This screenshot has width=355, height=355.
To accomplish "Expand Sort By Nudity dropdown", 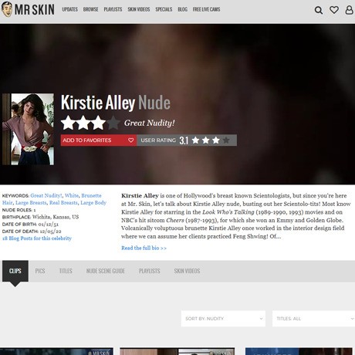I will click(223, 319).
